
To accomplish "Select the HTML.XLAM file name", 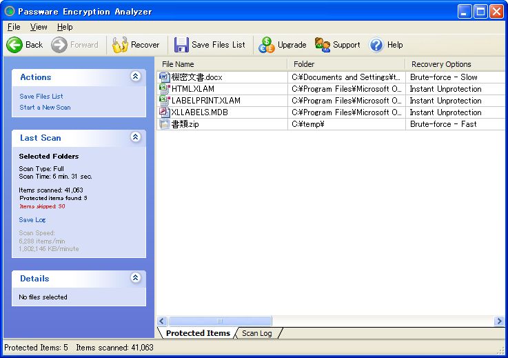I will pyautogui.click(x=193, y=89).
